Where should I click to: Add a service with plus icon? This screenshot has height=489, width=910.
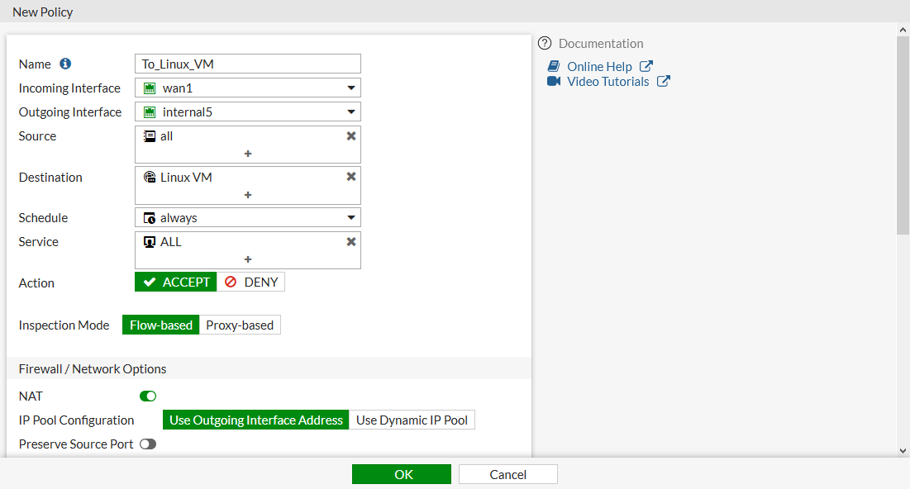click(x=248, y=259)
